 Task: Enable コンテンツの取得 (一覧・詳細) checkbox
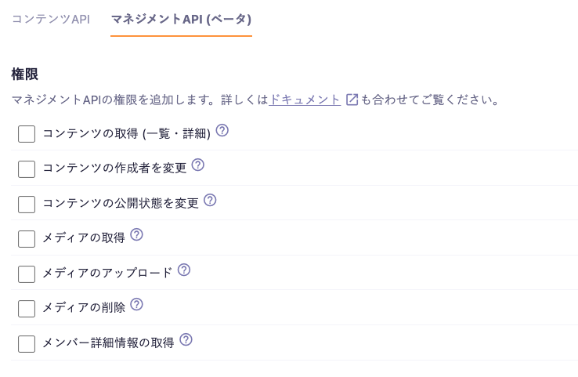[x=27, y=134]
